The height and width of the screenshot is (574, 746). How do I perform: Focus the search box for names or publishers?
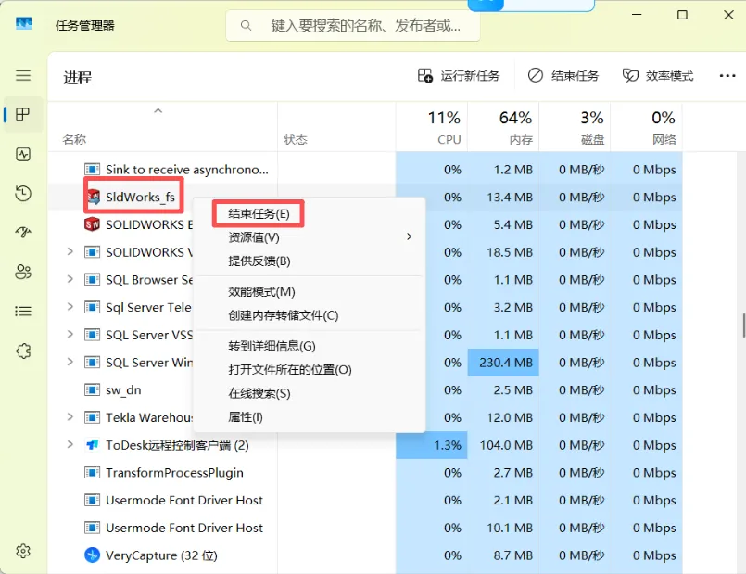click(353, 25)
